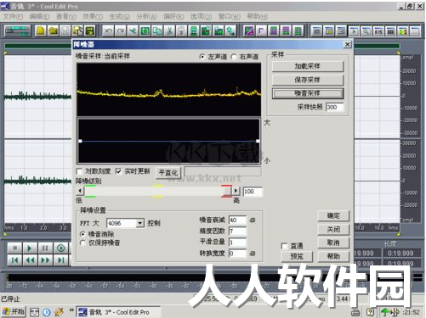Select the 左声道 left channel radio button

click(x=202, y=57)
